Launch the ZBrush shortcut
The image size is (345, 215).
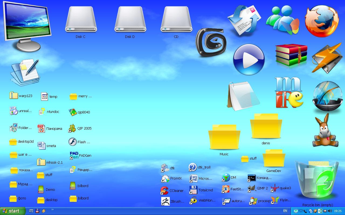(x=166, y=201)
